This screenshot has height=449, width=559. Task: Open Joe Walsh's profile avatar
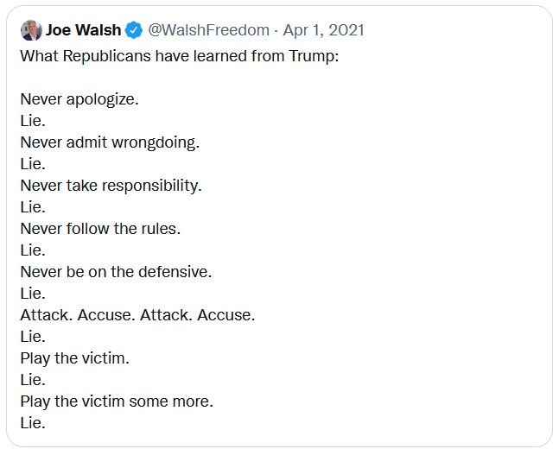pyautogui.click(x=31, y=30)
